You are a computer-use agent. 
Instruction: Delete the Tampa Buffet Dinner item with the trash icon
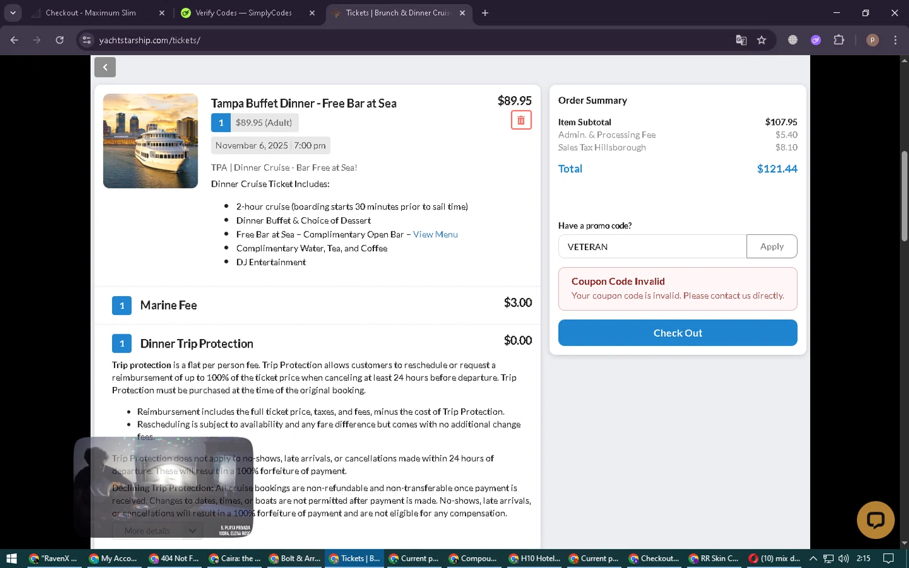click(521, 120)
